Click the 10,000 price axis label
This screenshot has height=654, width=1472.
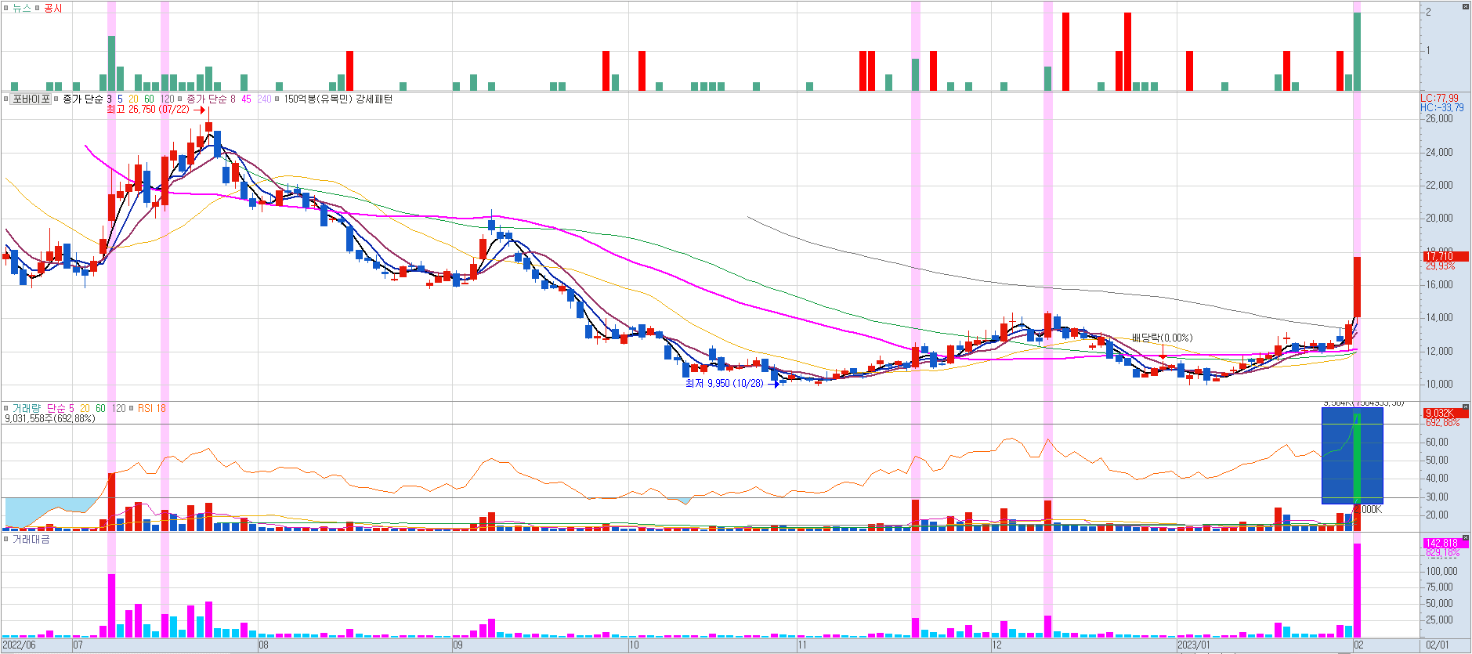point(1439,385)
